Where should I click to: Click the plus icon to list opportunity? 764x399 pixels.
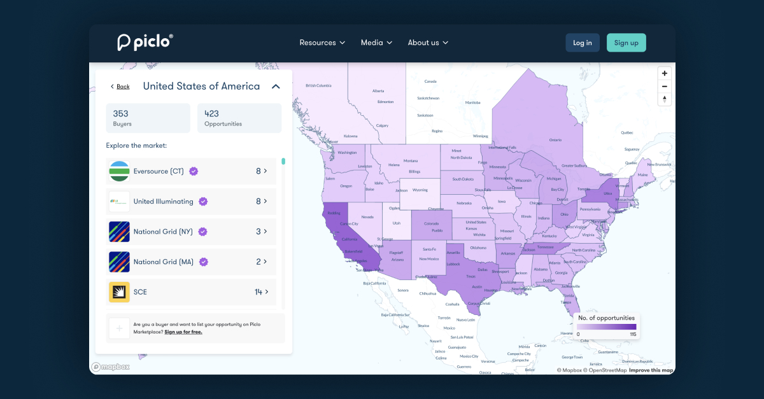pos(119,328)
